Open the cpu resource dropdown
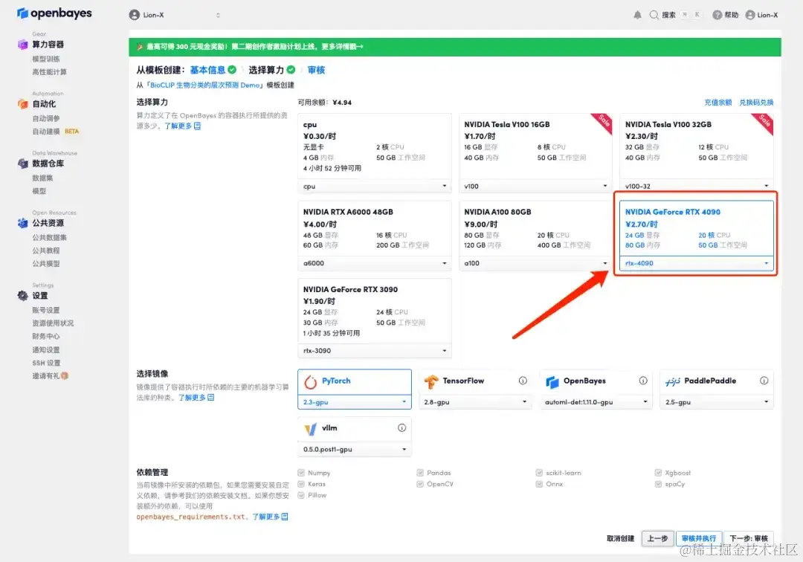This screenshot has height=562, width=803. click(x=374, y=187)
